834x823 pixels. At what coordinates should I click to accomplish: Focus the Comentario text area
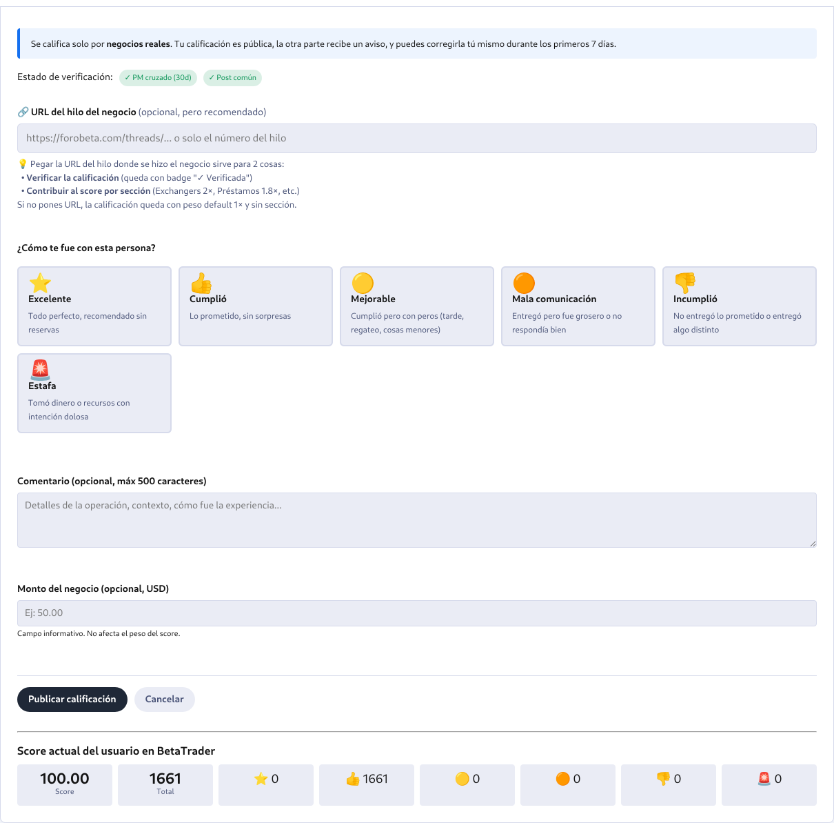(x=417, y=520)
